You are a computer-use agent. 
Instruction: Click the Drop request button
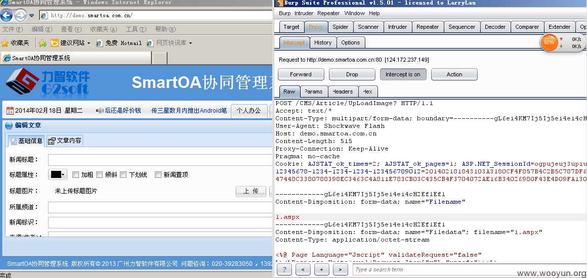[352, 74]
